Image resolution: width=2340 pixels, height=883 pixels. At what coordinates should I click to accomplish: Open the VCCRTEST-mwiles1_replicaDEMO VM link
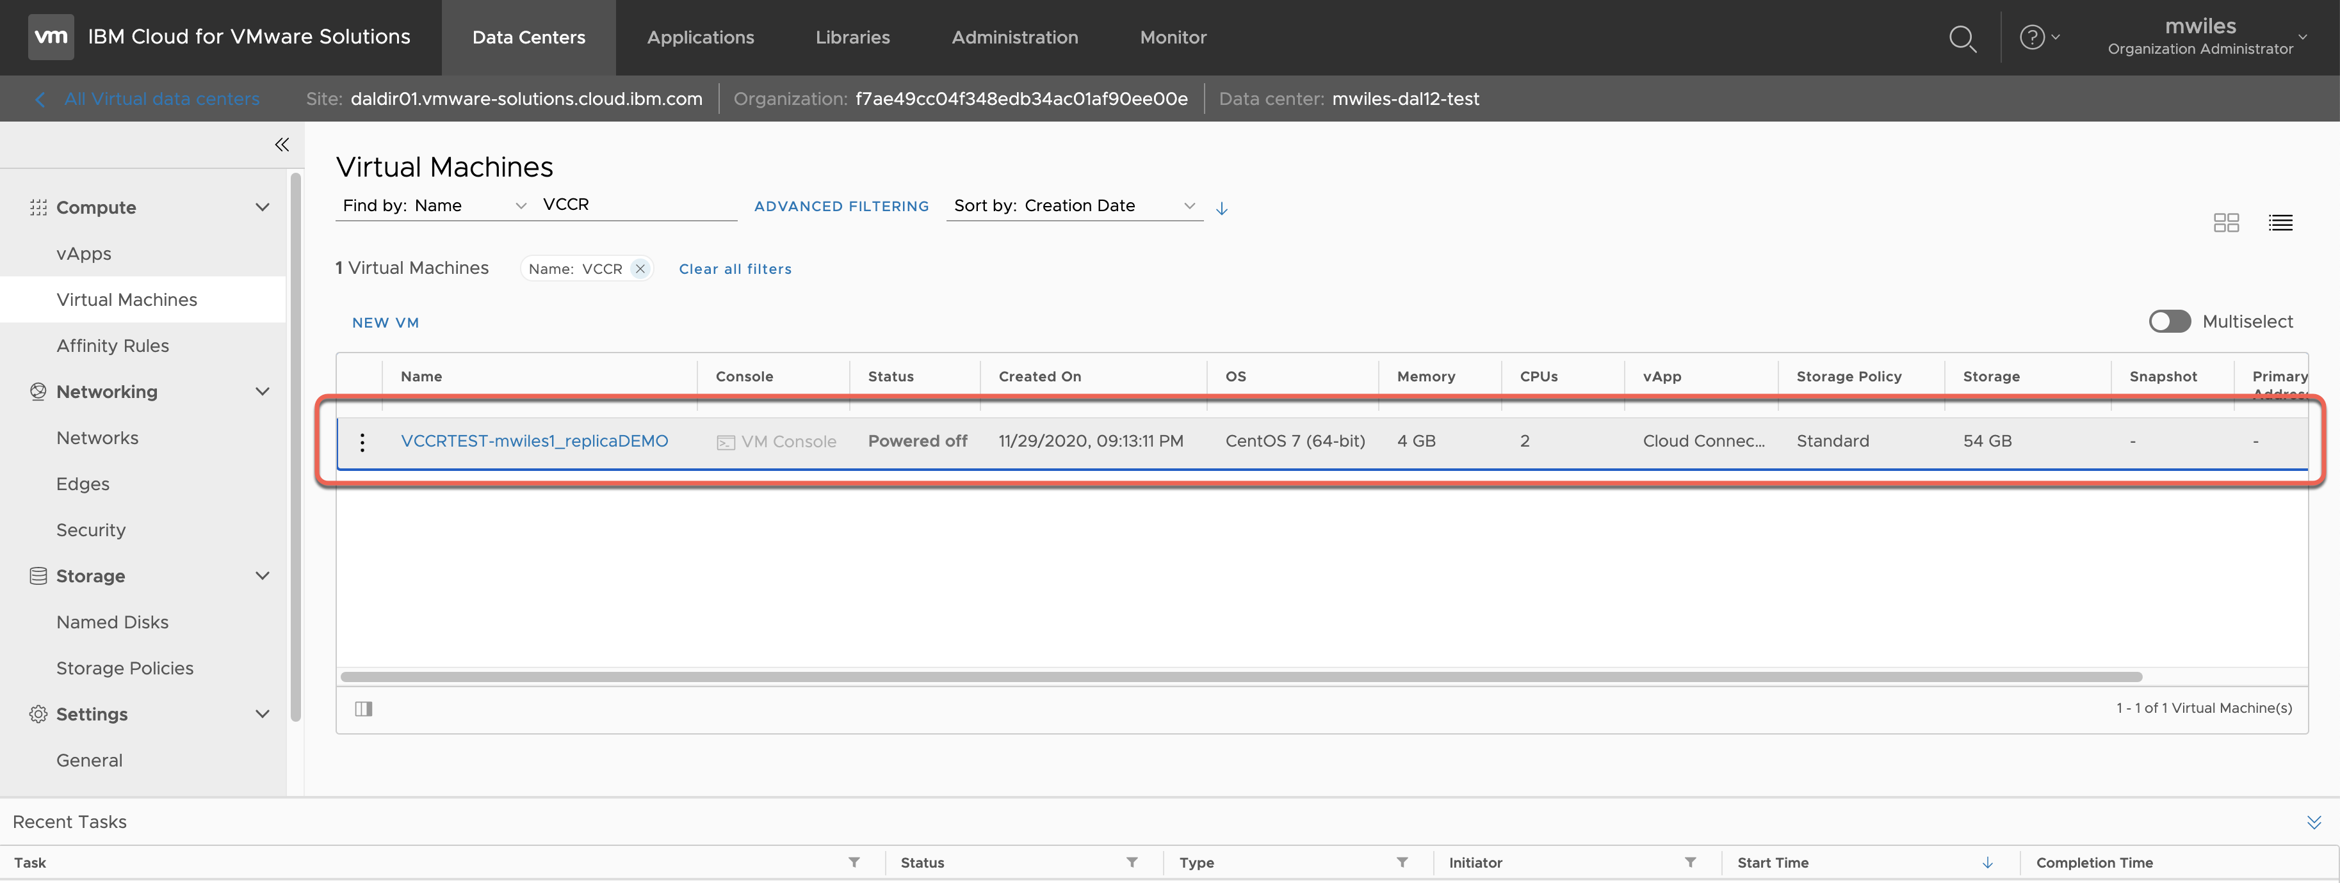pos(534,441)
